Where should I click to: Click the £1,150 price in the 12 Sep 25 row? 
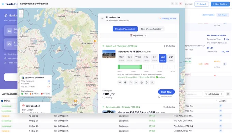(152, 116)
